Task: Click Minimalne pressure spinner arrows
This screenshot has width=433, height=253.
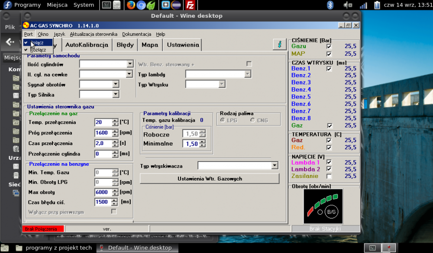Action: tap(202, 143)
